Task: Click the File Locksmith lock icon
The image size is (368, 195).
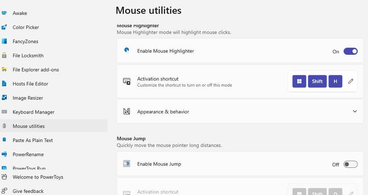Action: pyautogui.click(x=4, y=56)
